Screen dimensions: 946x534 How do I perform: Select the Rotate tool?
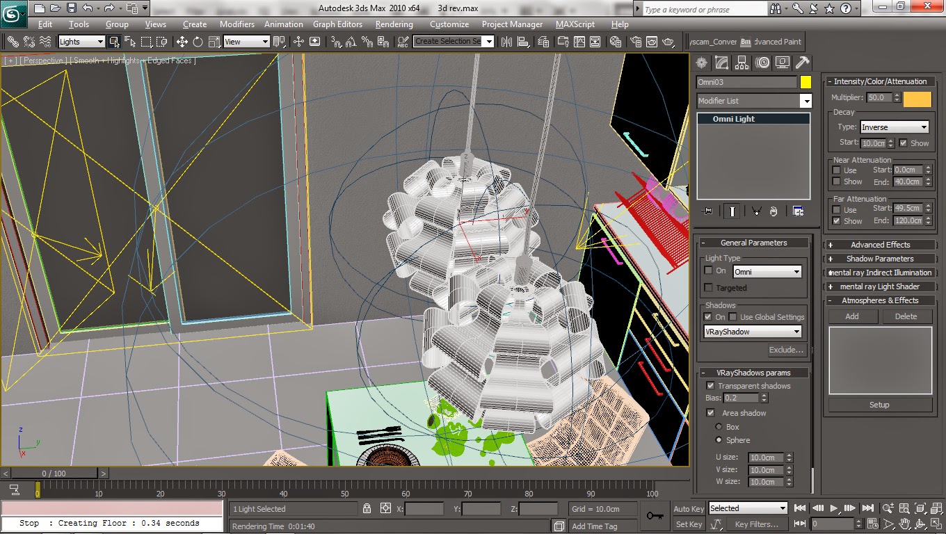pyautogui.click(x=198, y=42)
